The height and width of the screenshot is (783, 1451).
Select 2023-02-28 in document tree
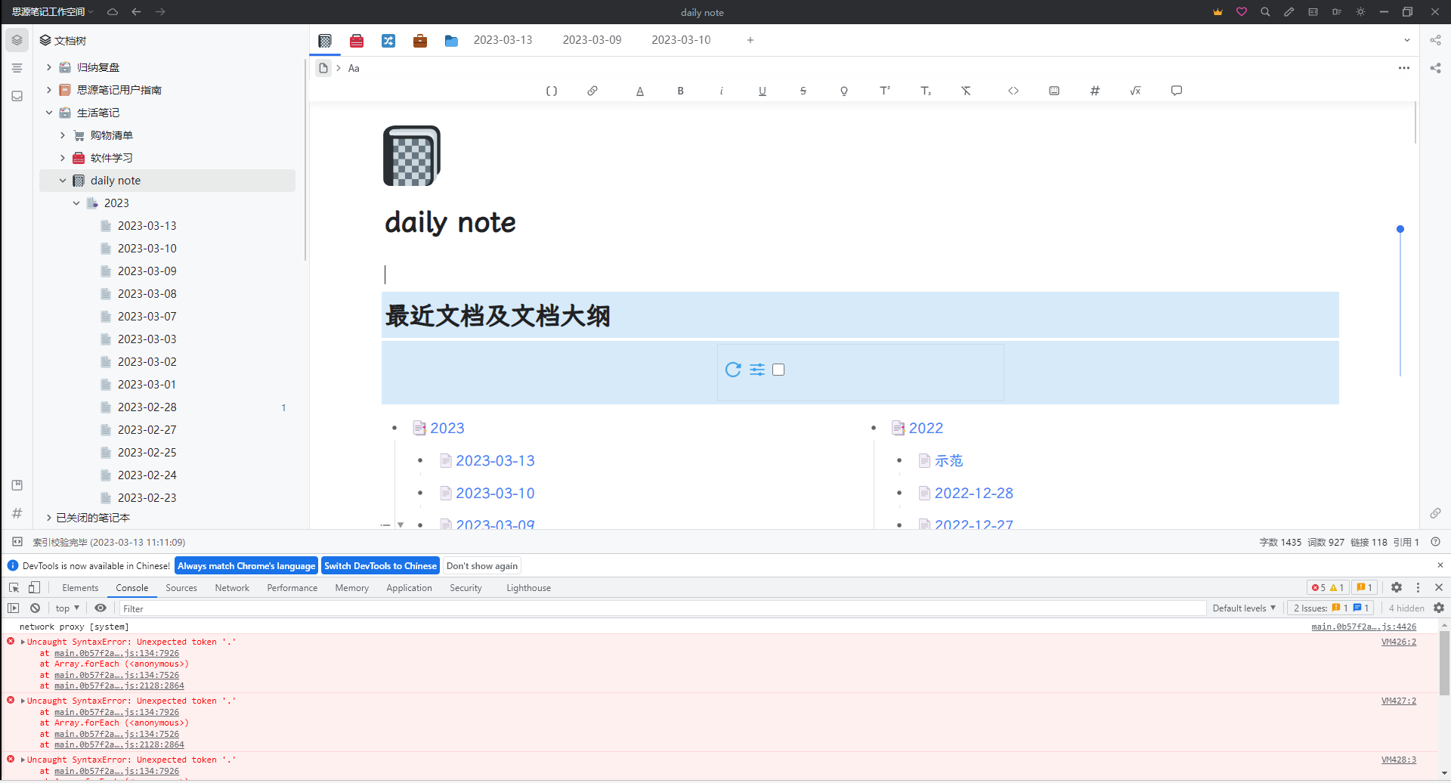click(x=147, y=407)
